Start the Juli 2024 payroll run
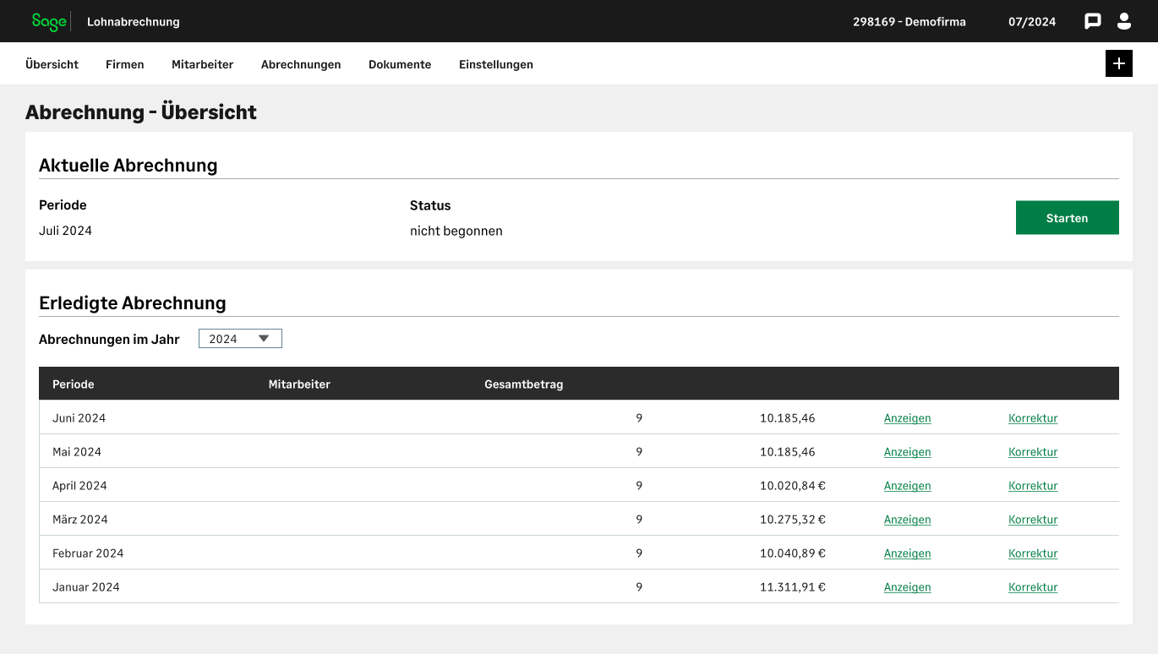The width and height of the screenshot is (1158, 654). coord(1067,218)
